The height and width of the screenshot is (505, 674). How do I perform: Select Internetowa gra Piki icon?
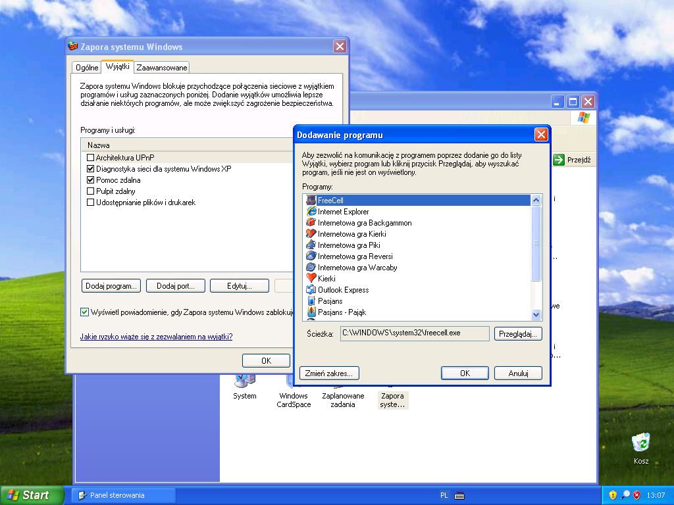[x=311, y=245]
